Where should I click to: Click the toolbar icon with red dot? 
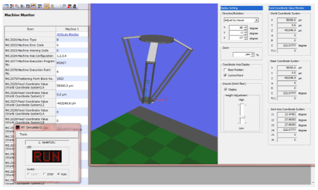tap(12, 6)
